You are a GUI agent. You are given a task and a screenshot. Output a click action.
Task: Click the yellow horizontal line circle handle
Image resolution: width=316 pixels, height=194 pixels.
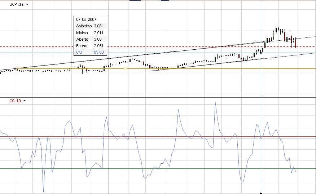[125, 69]
